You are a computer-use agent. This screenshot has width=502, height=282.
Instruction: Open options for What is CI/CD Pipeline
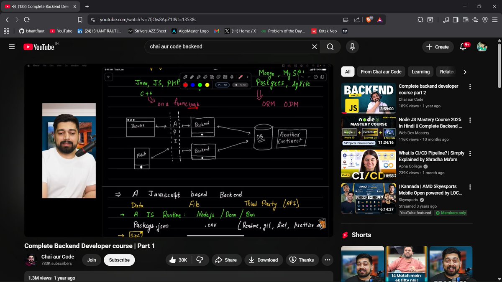(x=470, y=154)
